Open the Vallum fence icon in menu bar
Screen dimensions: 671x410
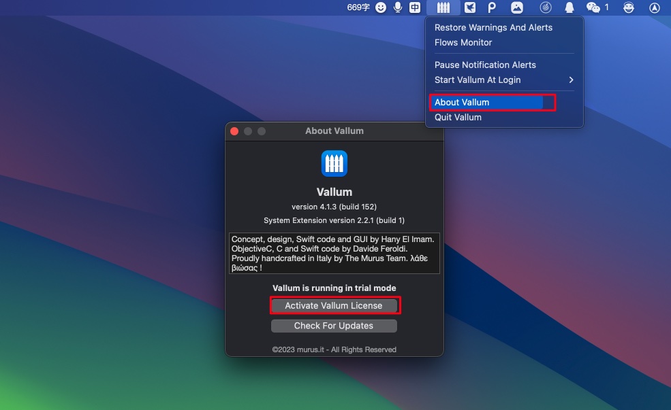coord(443,7)
